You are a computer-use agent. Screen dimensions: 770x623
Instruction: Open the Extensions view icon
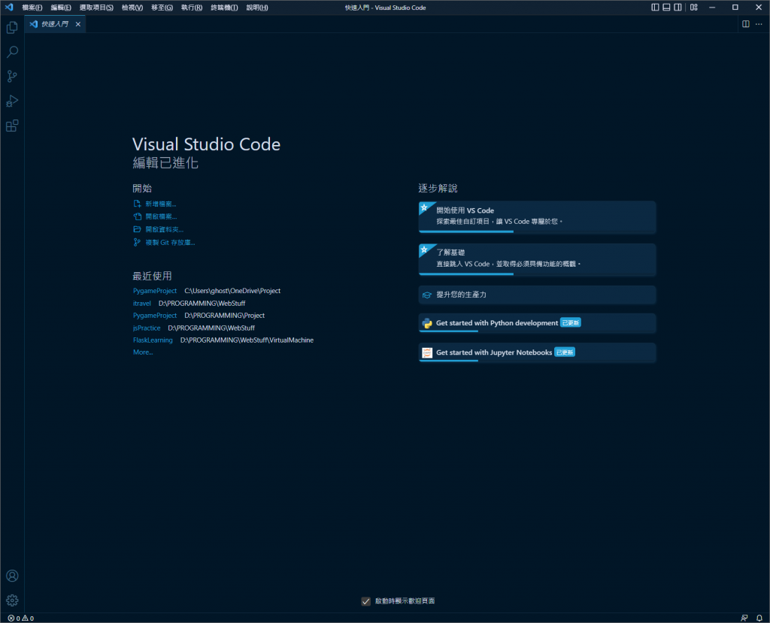[x=12, y=126]
